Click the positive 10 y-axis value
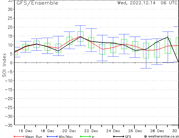179x138 pixels. click(10, 45)
